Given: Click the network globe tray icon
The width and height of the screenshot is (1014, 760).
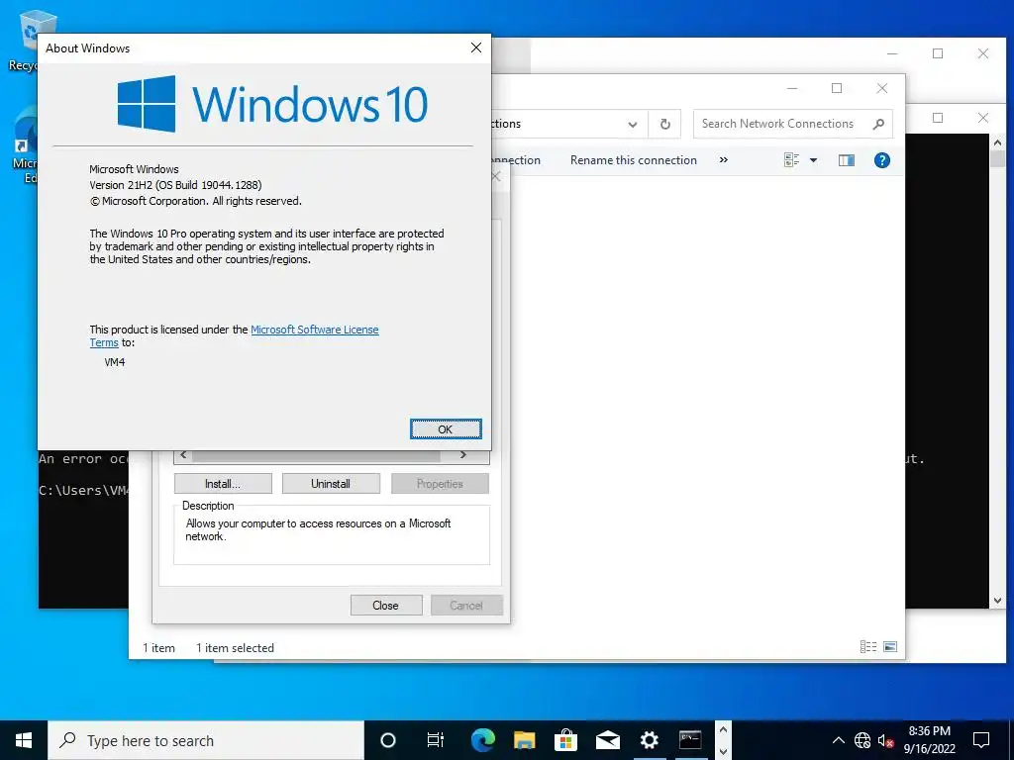Looking at the screenshot, I should [862, 740].
